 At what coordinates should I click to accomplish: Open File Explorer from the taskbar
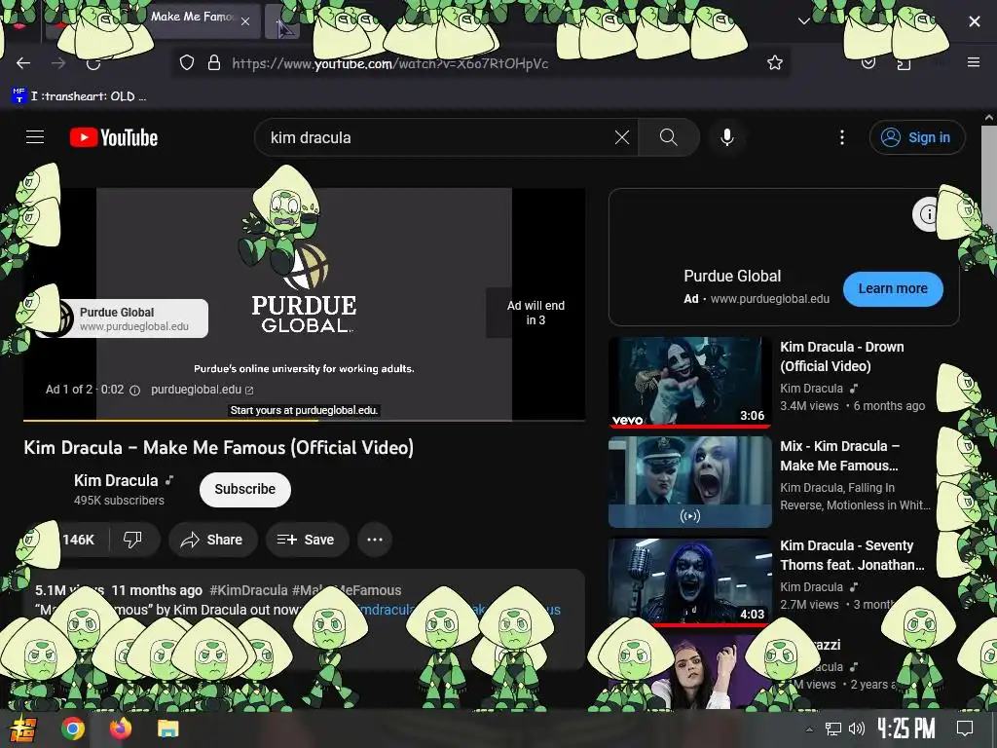tap(167, 729)
